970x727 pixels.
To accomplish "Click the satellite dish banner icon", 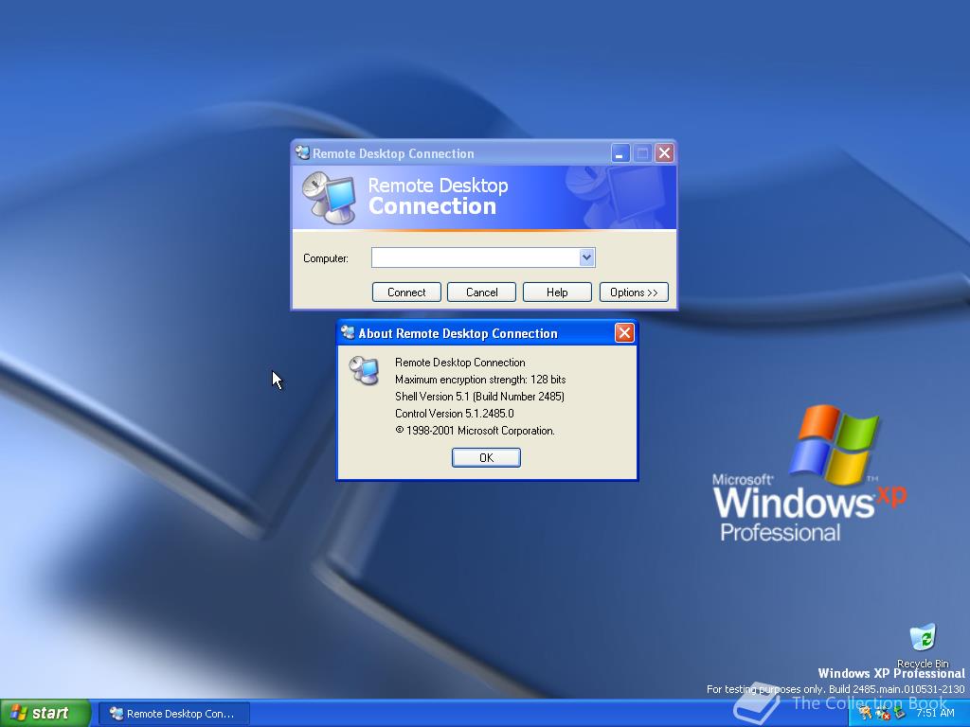I will coord(330,198).
